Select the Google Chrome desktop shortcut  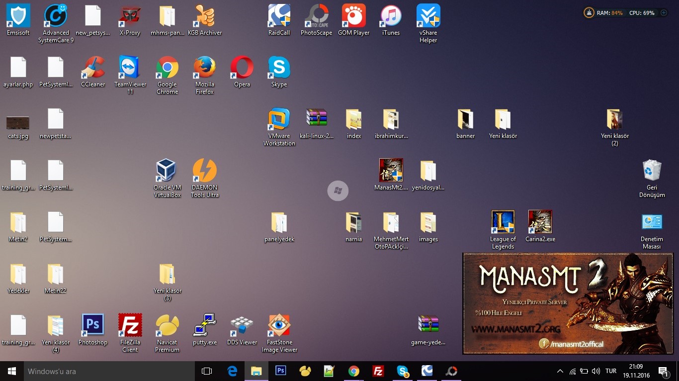(x=168, y=75)
